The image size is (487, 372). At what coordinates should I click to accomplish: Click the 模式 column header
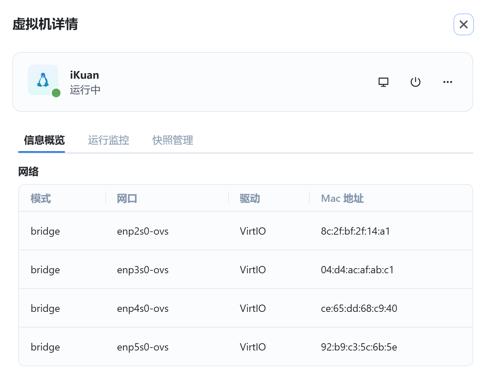click(41, 199)
